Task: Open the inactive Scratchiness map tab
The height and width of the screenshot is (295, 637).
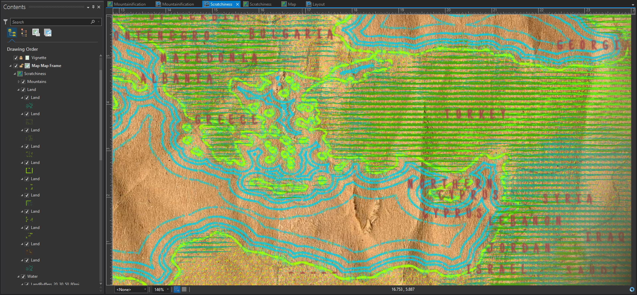Action: pos(257,4)
